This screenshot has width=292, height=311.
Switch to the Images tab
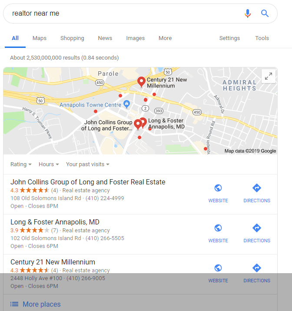(135, 38)
